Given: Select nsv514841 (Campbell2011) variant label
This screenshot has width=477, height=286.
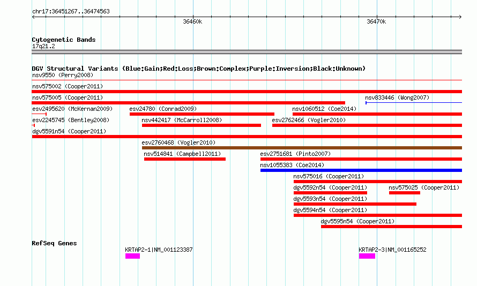Looking at the screenshot, I should click(x=183, y=154).
